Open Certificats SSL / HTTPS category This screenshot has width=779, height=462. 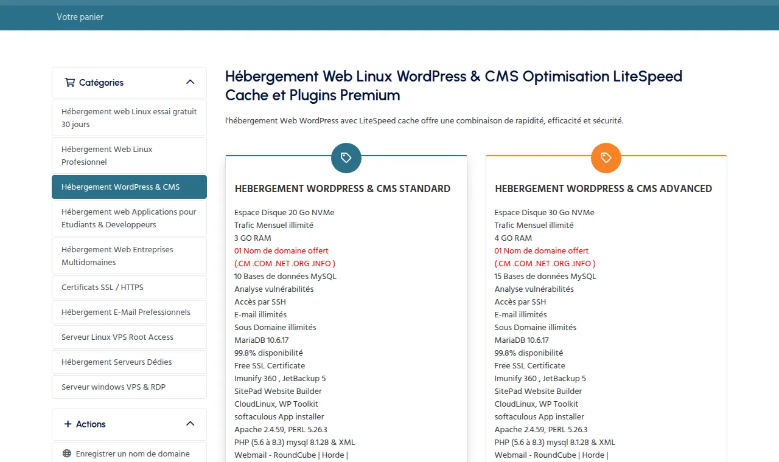pos(129,287)
